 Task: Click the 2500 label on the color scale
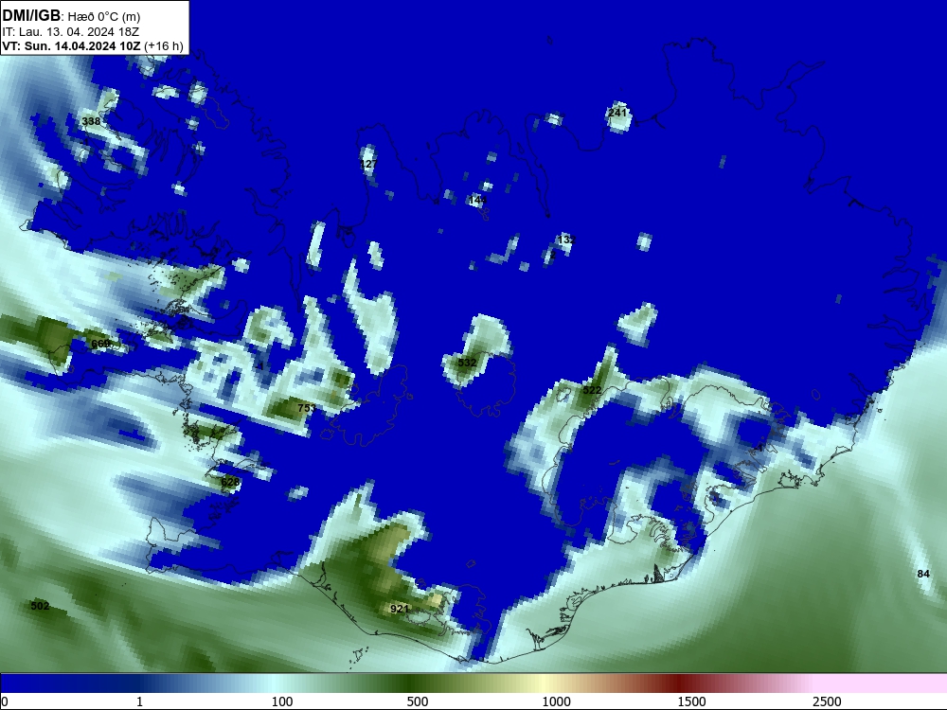[x=827, y=701]
